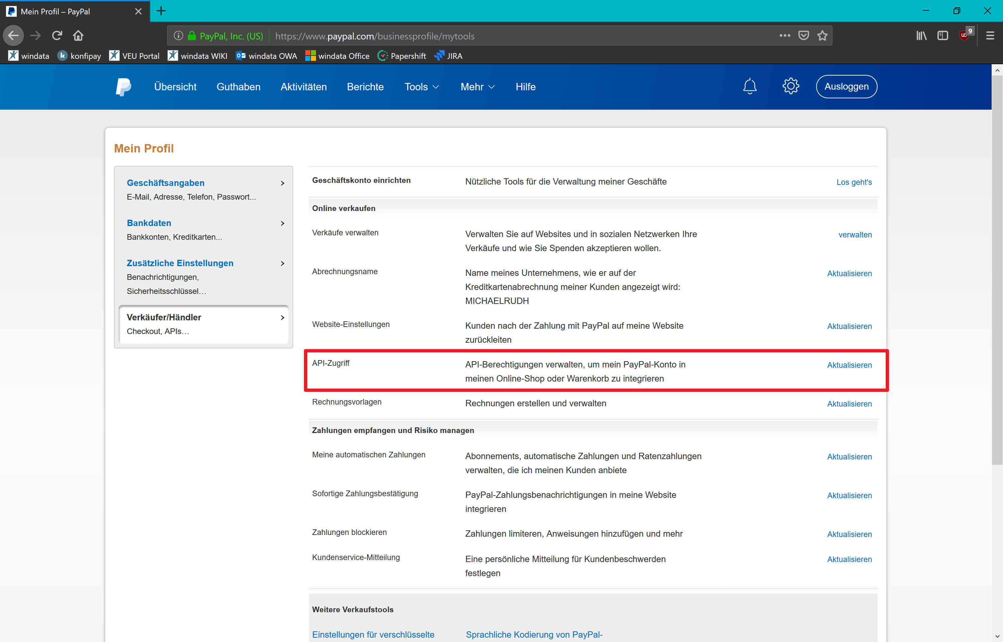Show site information icon
Screen dimensions: 1003x642
(x=178, y=36)
